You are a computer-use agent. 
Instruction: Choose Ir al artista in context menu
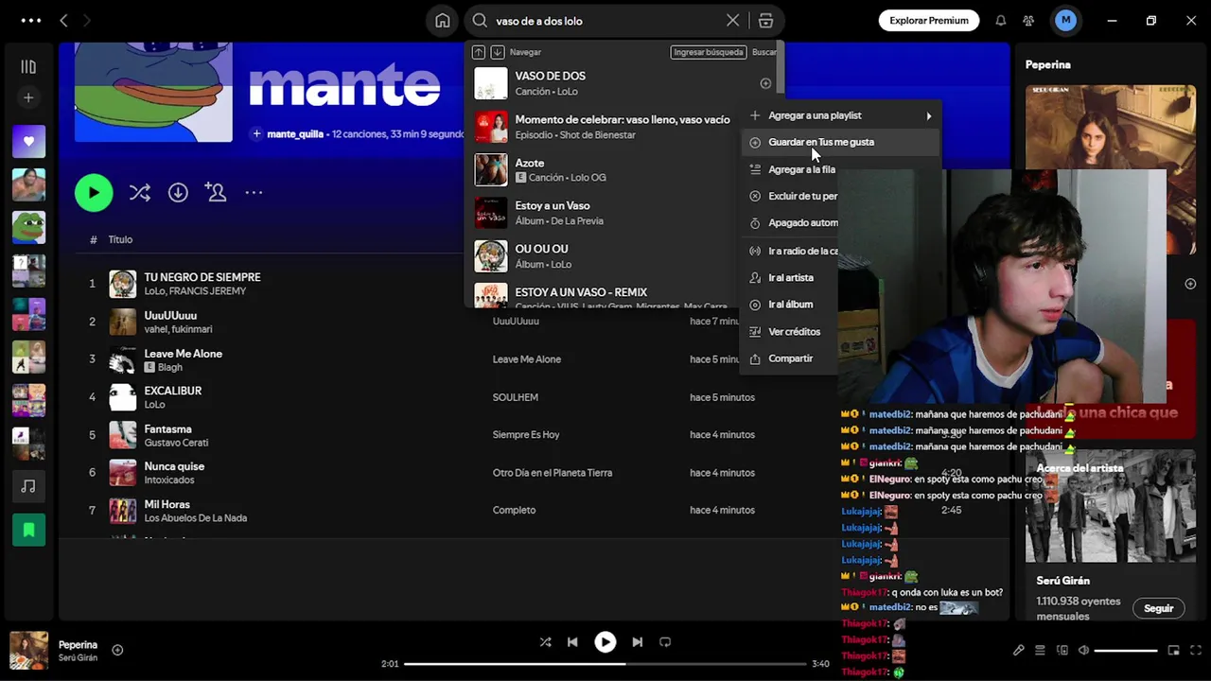pos(791,278)
